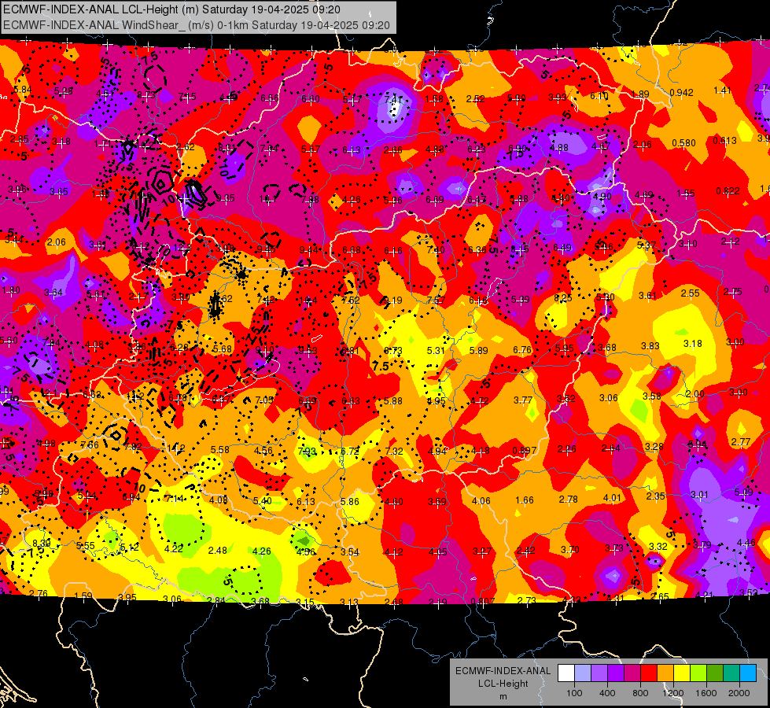Click the legend title ECMWF-INDEX-ANAL
This screenshot has height=708, width=770.
click(503, 671)
